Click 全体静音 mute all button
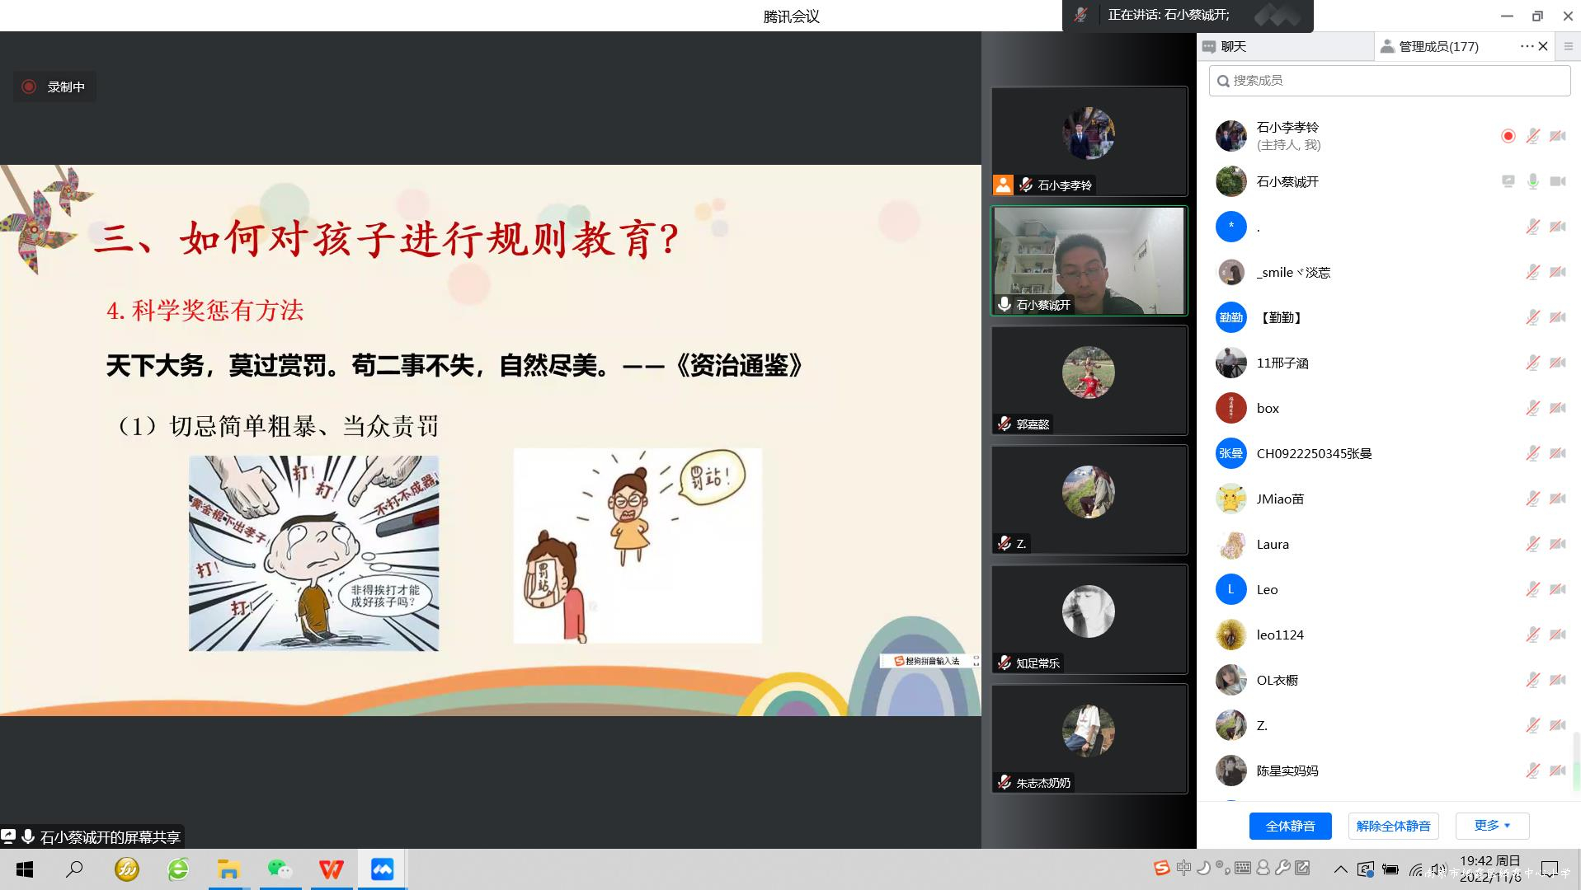Viewport: 1581px width, 890px height. [x=1290, y=826]
